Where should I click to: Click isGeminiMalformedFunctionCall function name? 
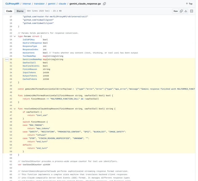[x=41, y=96]
